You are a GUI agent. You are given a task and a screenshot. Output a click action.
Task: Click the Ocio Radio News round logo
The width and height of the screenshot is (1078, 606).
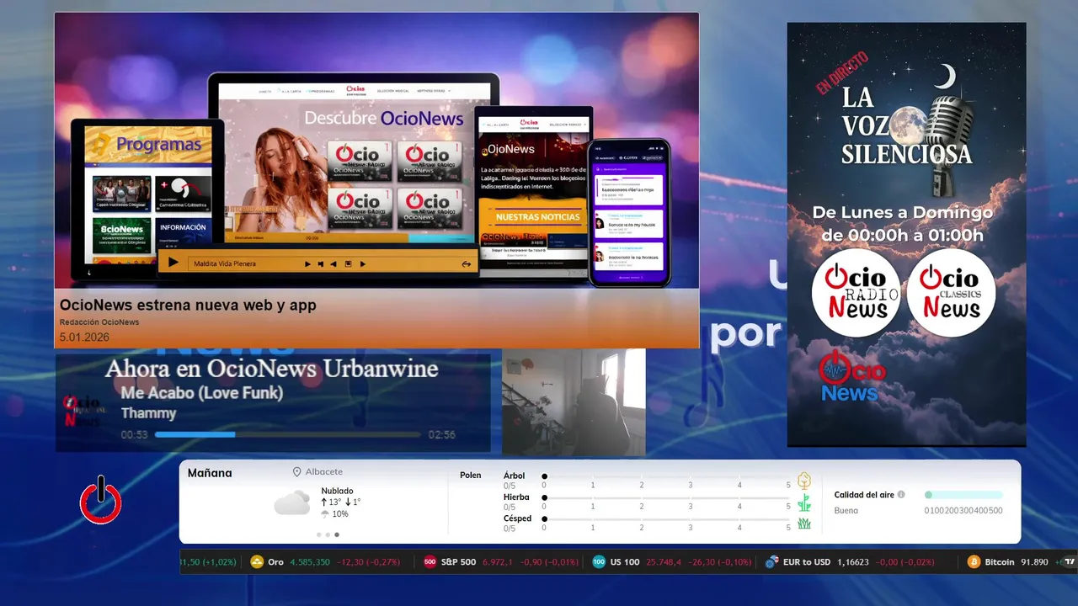[855, 293]
